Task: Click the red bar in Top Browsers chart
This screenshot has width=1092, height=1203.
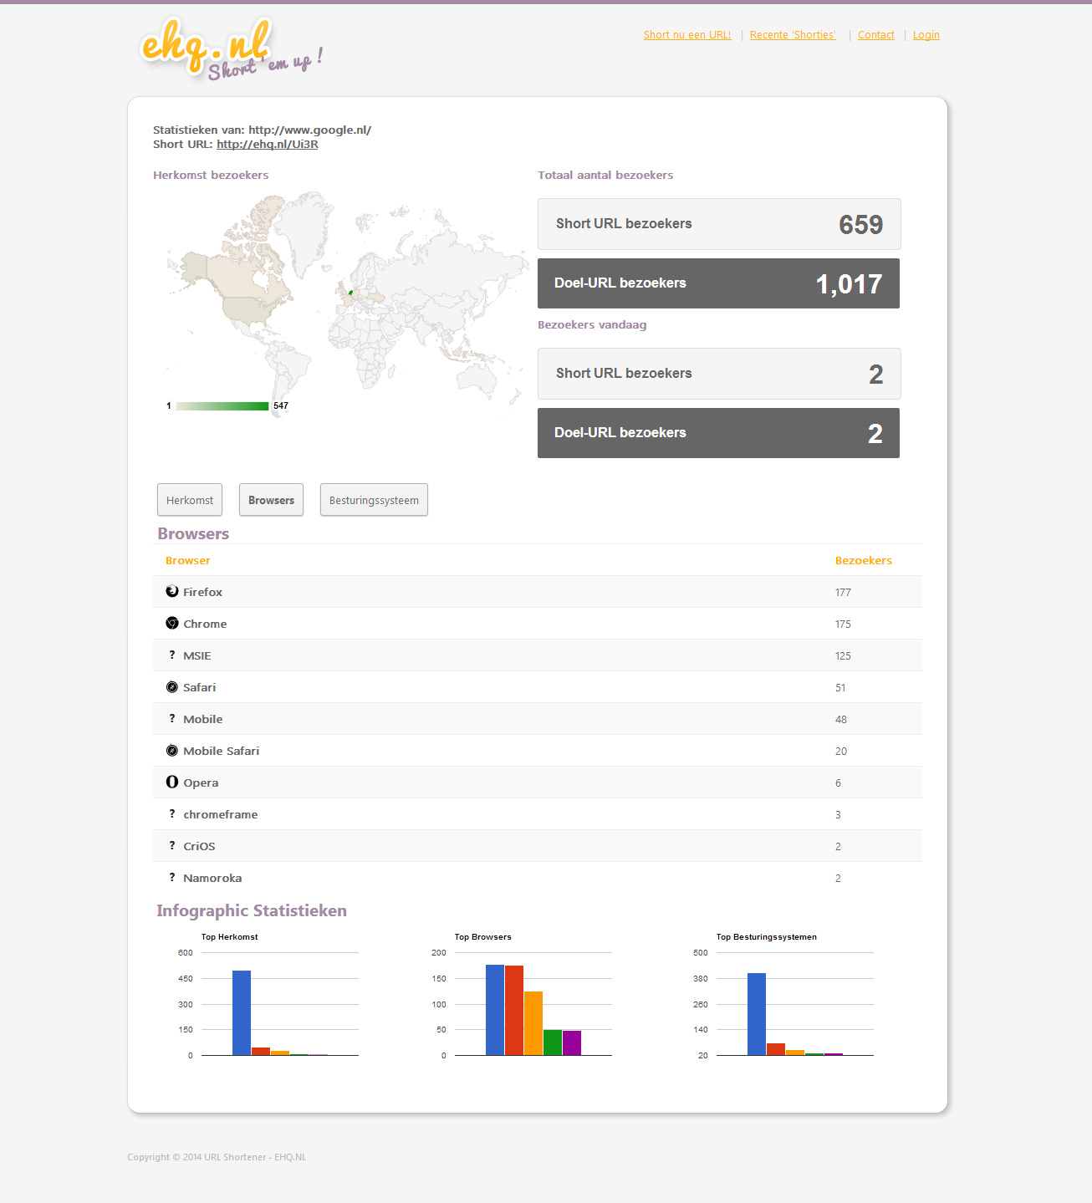Action: click(x=514, y=1011)
